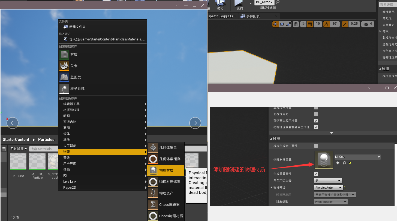Viewport: 397px width, 221px height.
Task: Select 新建文件夹 in the context menu
Action: point(77,27)
